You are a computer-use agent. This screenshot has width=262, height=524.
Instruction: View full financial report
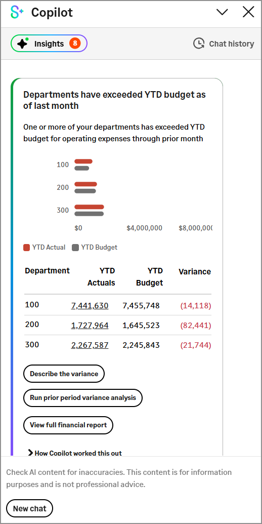tap(68, 425)
